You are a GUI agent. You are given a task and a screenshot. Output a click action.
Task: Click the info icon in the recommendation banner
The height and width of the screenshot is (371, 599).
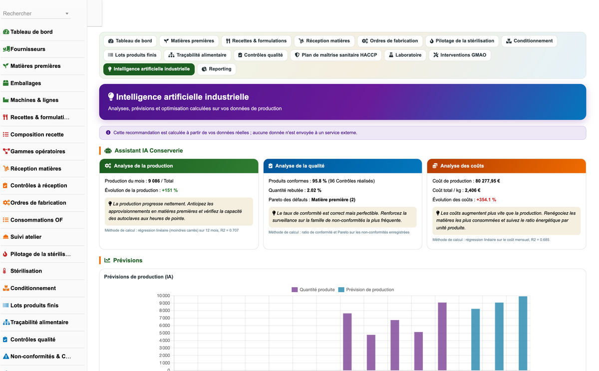(x=108, y=133)
